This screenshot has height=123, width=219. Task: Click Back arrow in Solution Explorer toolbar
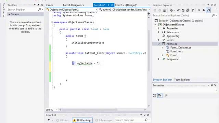[155, 10]
